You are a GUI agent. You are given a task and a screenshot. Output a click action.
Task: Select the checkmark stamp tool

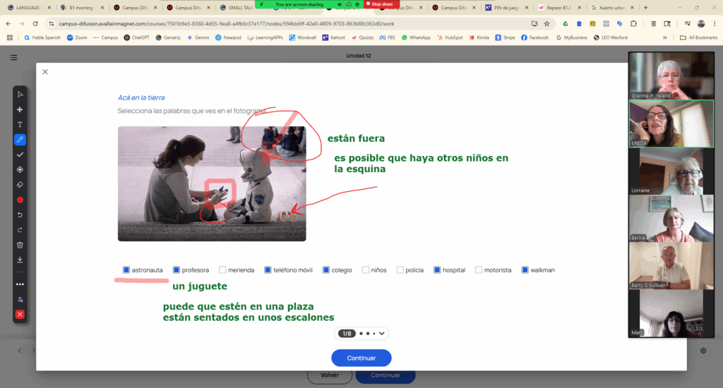point(20,154)
